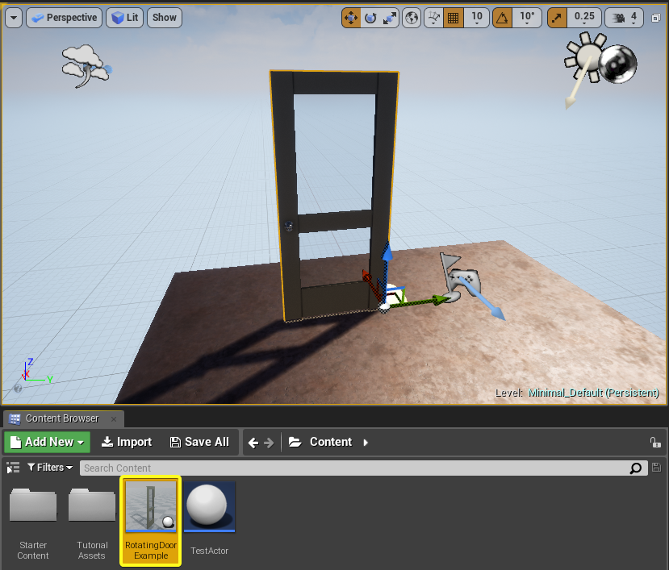Show or hide the sources panel
Screen dimensions: 669x570
(x=13, y=468)
